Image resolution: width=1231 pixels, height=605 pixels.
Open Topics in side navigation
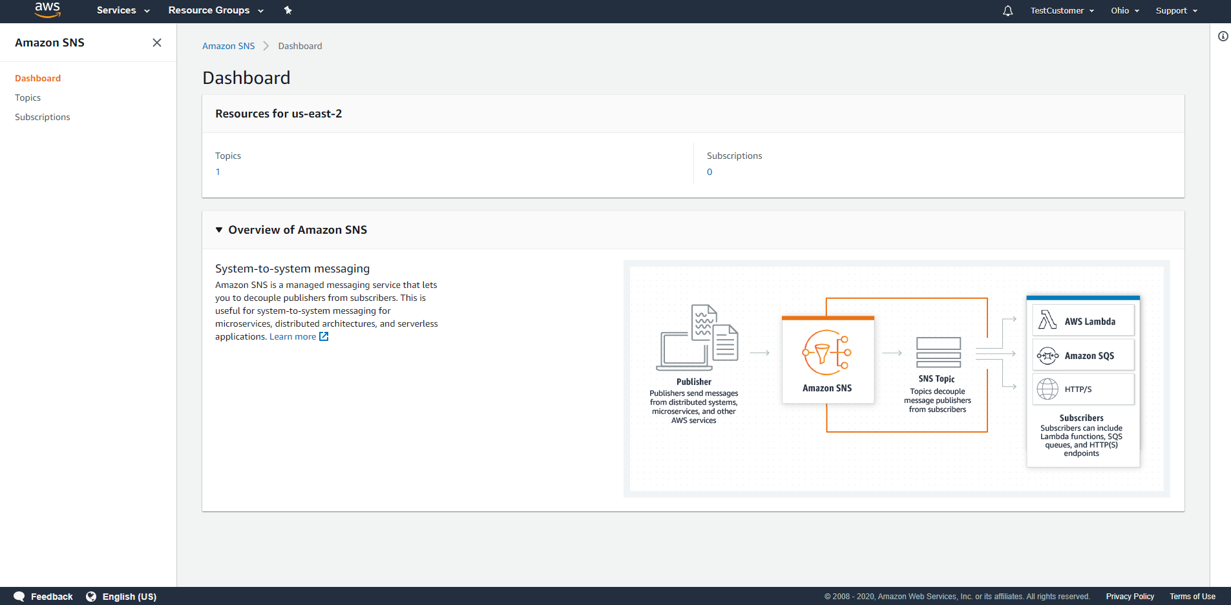click(28, 97)
